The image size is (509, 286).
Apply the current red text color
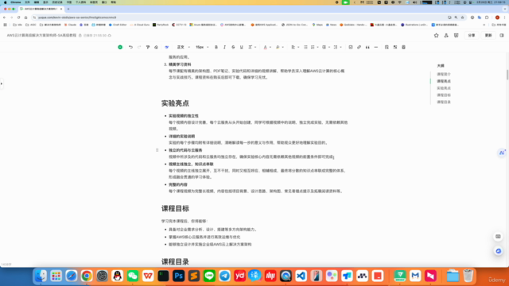(265, 47)
